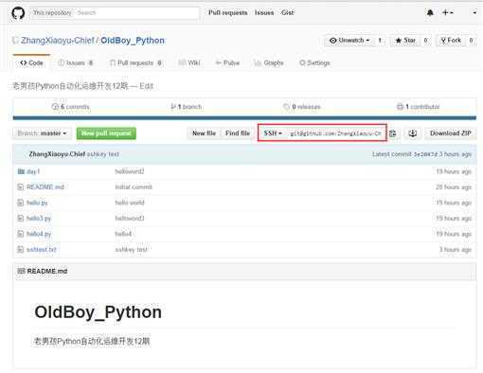Go to GitHub home via Octocat logo
Image resolution: width=483 pixels, height=373 pixels.
point(18,13)
